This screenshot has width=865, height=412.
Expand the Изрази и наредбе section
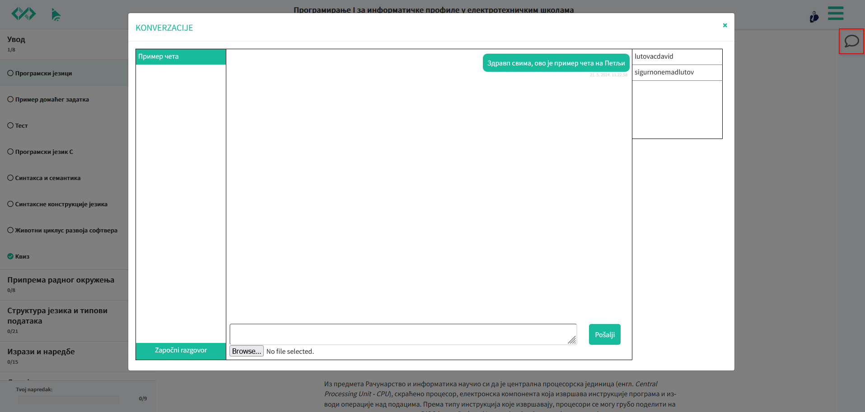point(41,352)
